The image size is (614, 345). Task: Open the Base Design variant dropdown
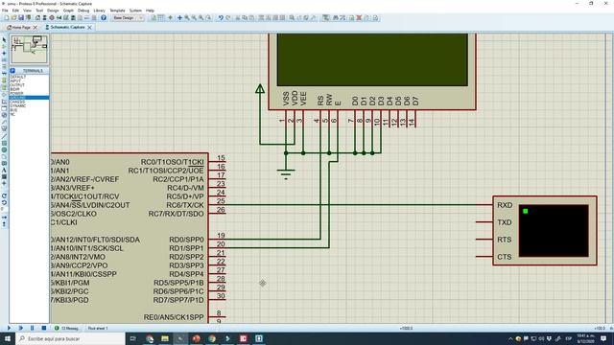pos(128,17)
